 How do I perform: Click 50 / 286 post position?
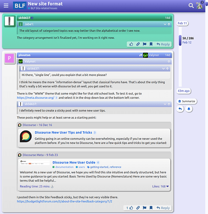pos(188,38)
